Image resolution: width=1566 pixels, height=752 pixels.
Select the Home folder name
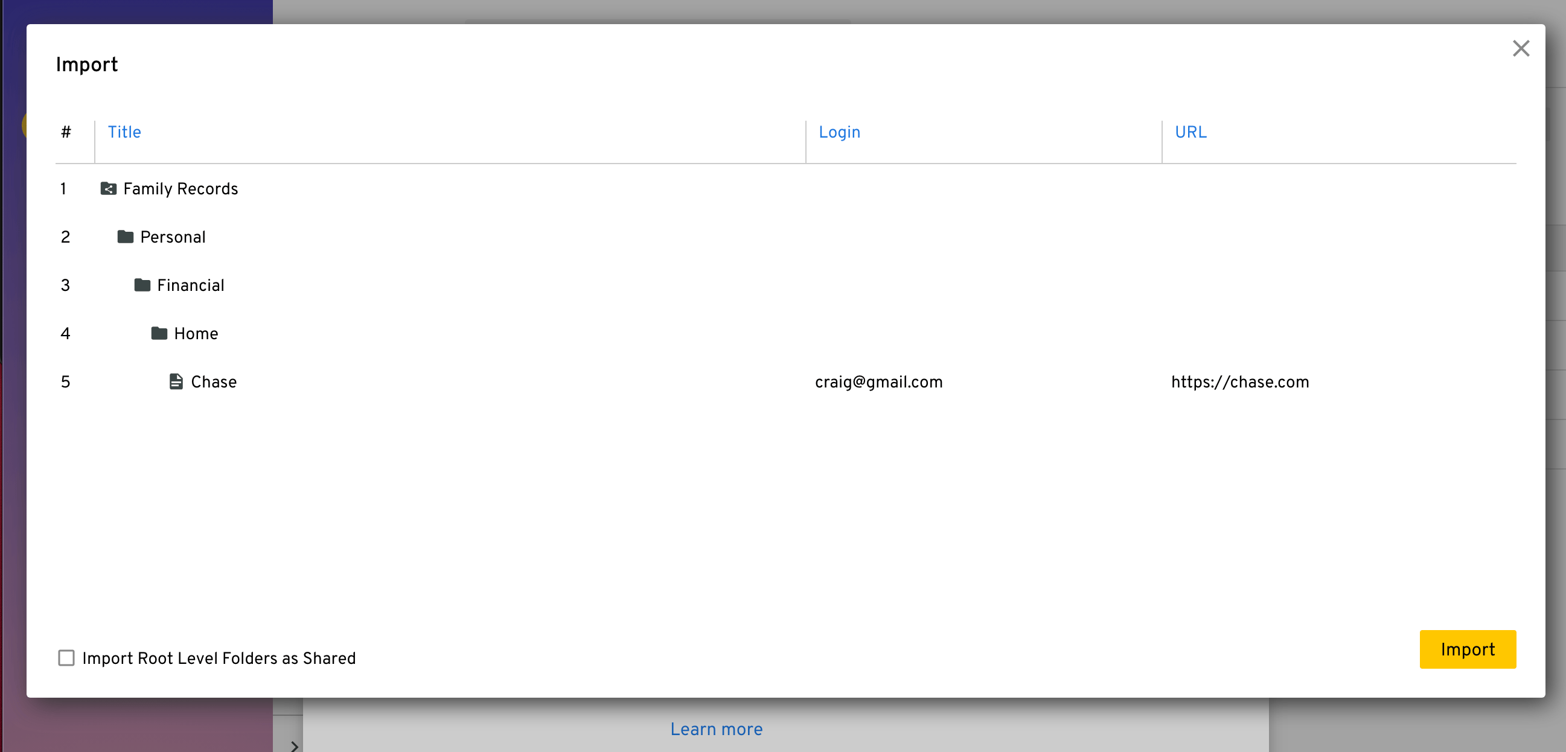(196, 333)
